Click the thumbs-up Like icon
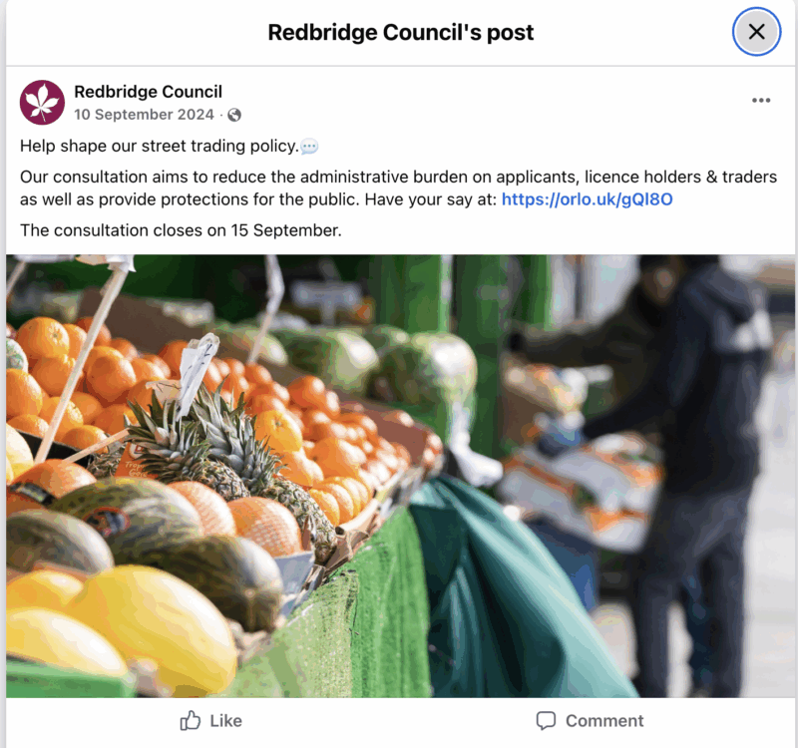Image resolution: width=798 pixels, height=748 pixels. point(191,720)
